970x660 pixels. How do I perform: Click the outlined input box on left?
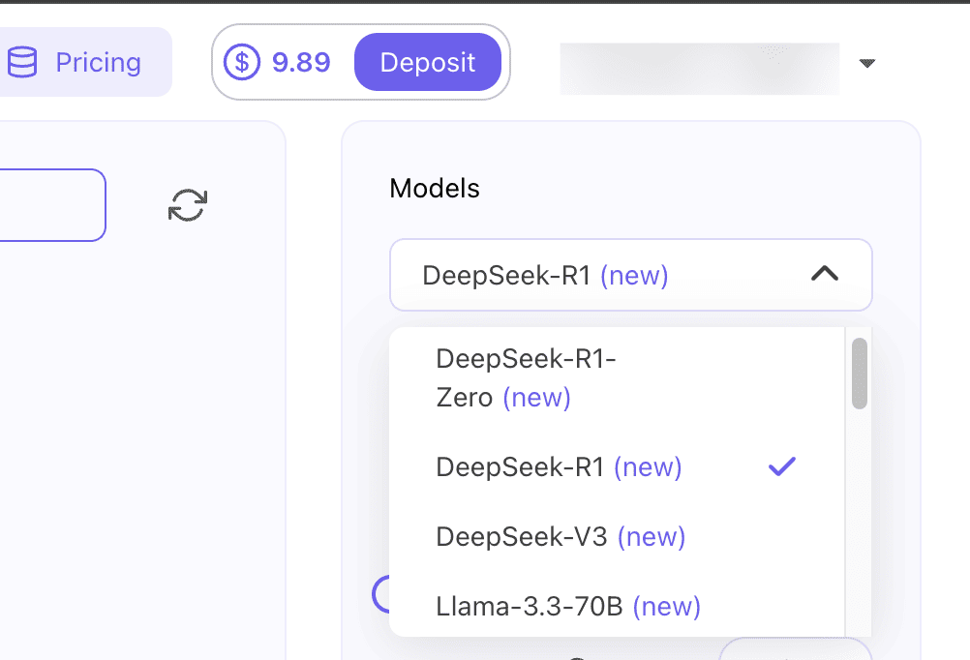coord(52,205)
